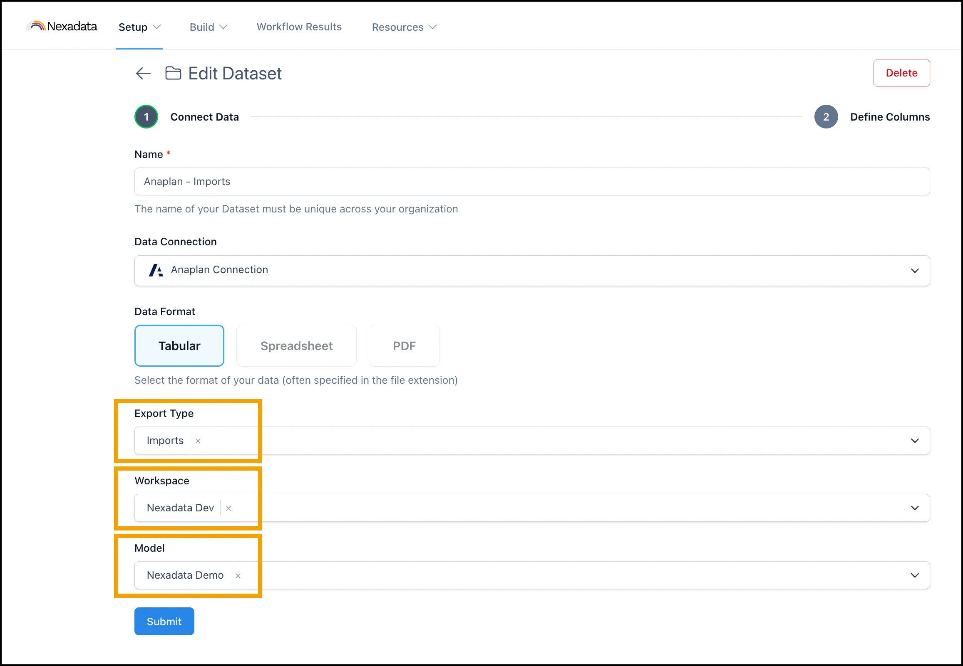The image size is (963, 666).
Task: Click the Nexadata Demo value
Action: click(185, 575)
